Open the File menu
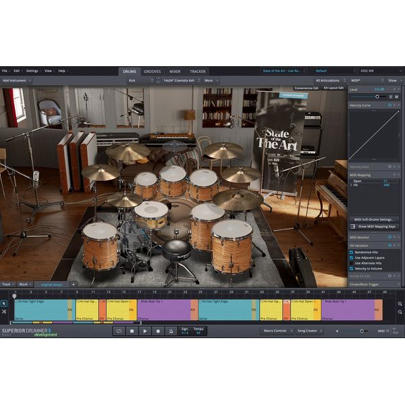Viewport: 405px width, 405px height. point(5,71)
